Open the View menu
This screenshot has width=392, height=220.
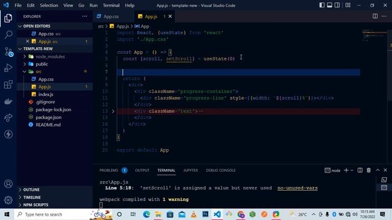(68, 5)
